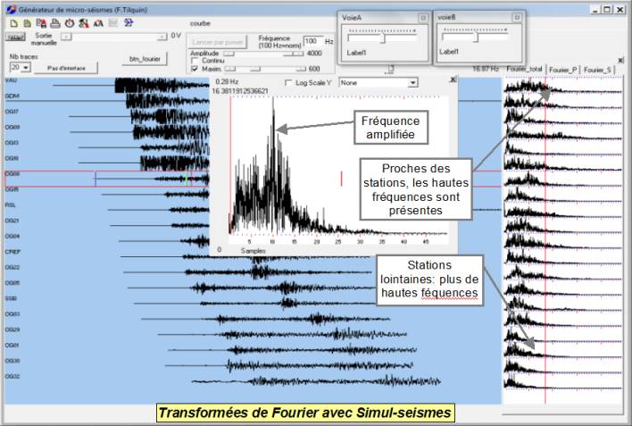Uncheck the Maxim. checkbox
Screen dimensions: 632x426
tap(195, 69)
